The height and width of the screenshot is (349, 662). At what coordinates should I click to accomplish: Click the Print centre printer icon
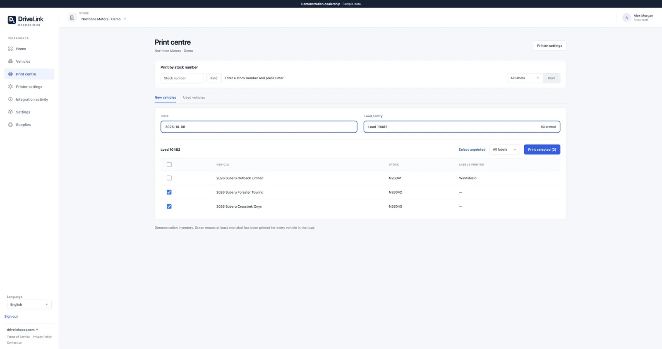coord(10,74)
